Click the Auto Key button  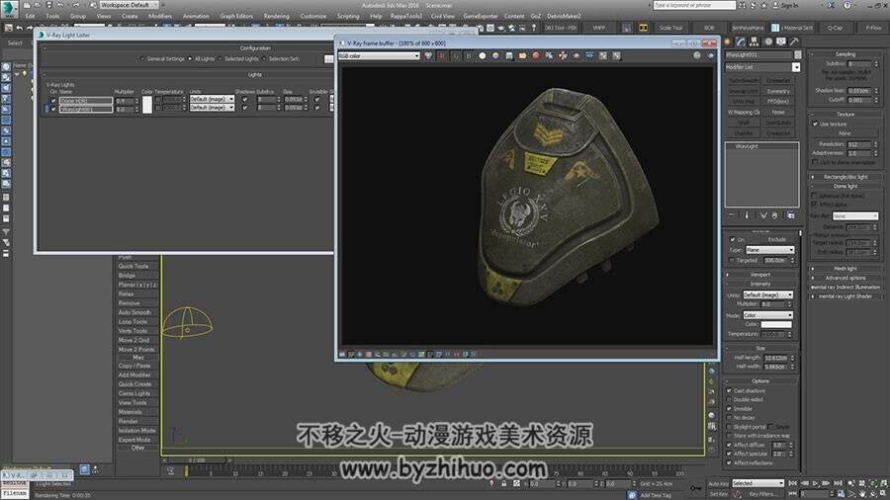point(719,483)
